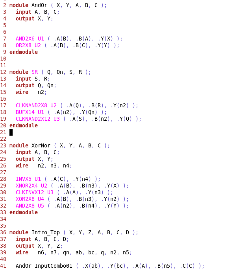Select OR2X8 cell name on line 8

[24, 46]
